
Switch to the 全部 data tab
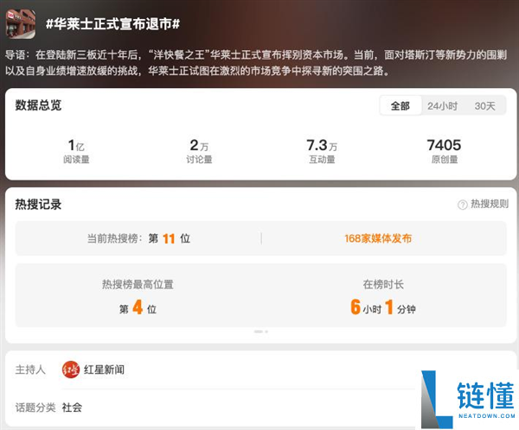tap(400, 105)
